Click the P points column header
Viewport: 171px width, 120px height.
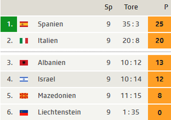166,7
